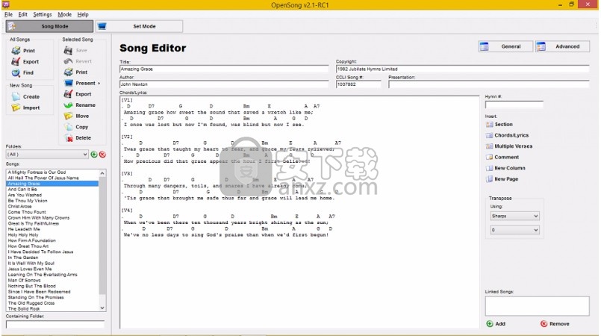Open the Advanced tab of Song Editor
Screen dimensions: 601x336
pos(563,46)
